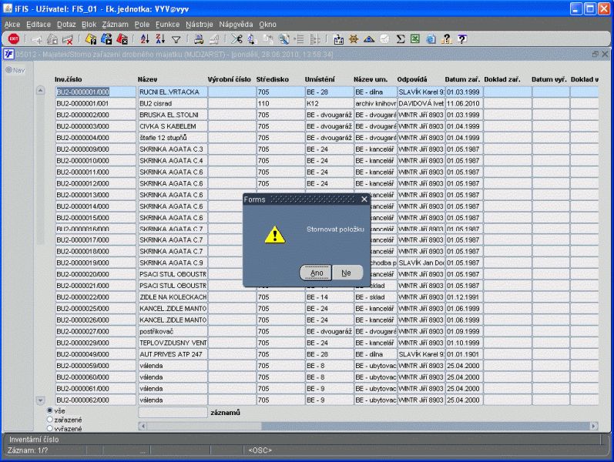Image resolution: width=614 pixels, height=462 pixels.
Task: Open the Nápověda menu
Action: (x=236, y=25)
